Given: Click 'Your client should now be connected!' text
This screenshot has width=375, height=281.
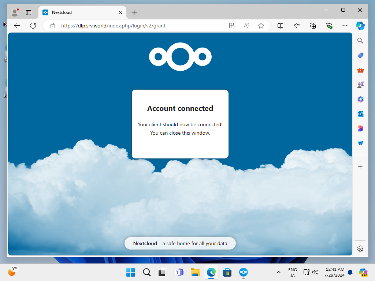Looking at the screenshot, I should [180, 124].
